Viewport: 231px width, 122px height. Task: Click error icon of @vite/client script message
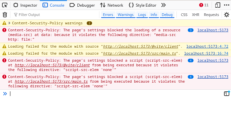coord(4,60)
